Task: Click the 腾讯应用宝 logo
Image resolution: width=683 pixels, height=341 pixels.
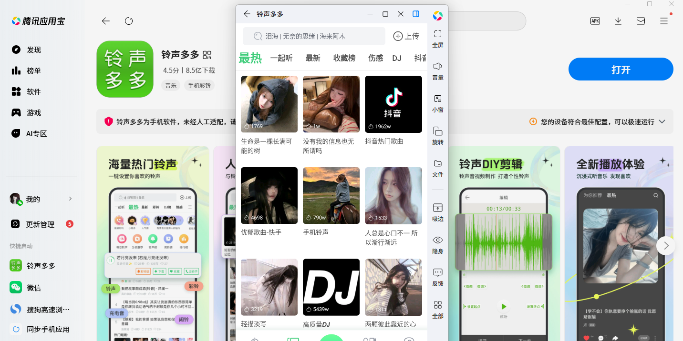Action: [38, 21]
